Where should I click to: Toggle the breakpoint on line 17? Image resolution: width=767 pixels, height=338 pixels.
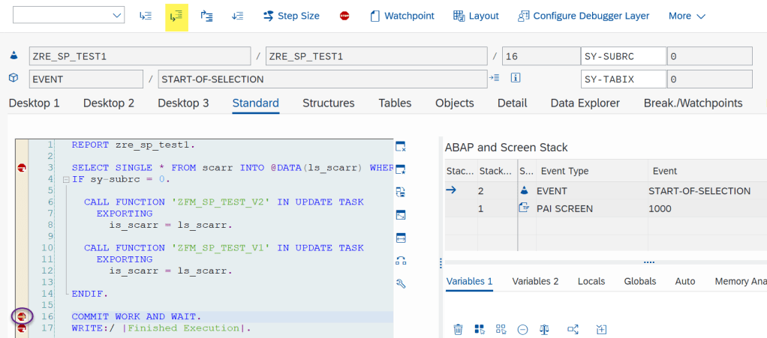[x=22, y=328]
